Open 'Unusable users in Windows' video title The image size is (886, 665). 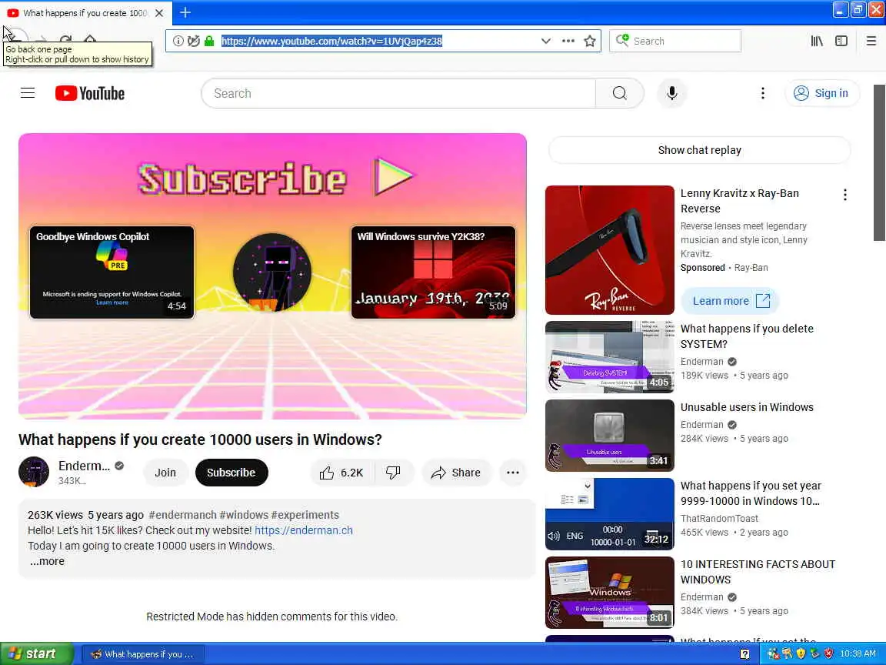pyautogui.click(x=747, y=407)
